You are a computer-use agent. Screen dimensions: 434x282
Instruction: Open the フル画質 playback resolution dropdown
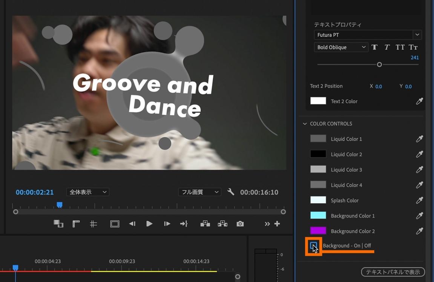coord(199,192)
